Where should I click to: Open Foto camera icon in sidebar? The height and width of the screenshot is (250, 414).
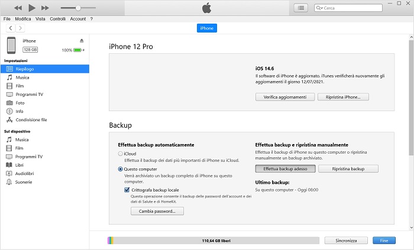9,103
